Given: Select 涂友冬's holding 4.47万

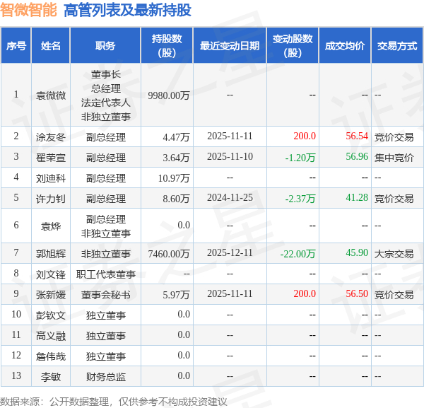Looking at the screenshot, I should click(x=176, y=137).
